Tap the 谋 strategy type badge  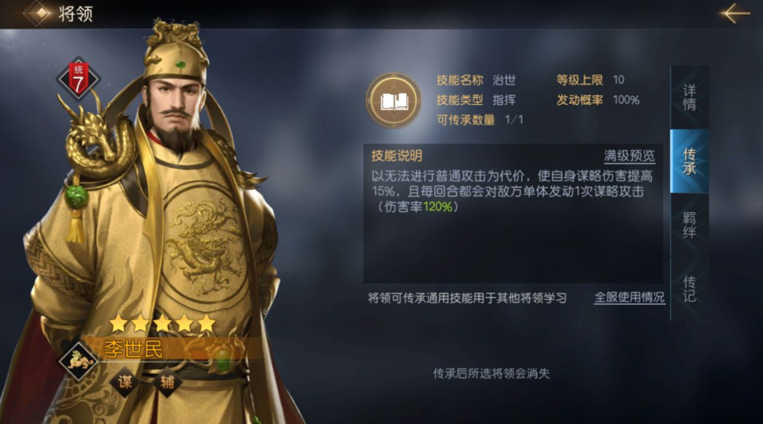pos(125,383)
